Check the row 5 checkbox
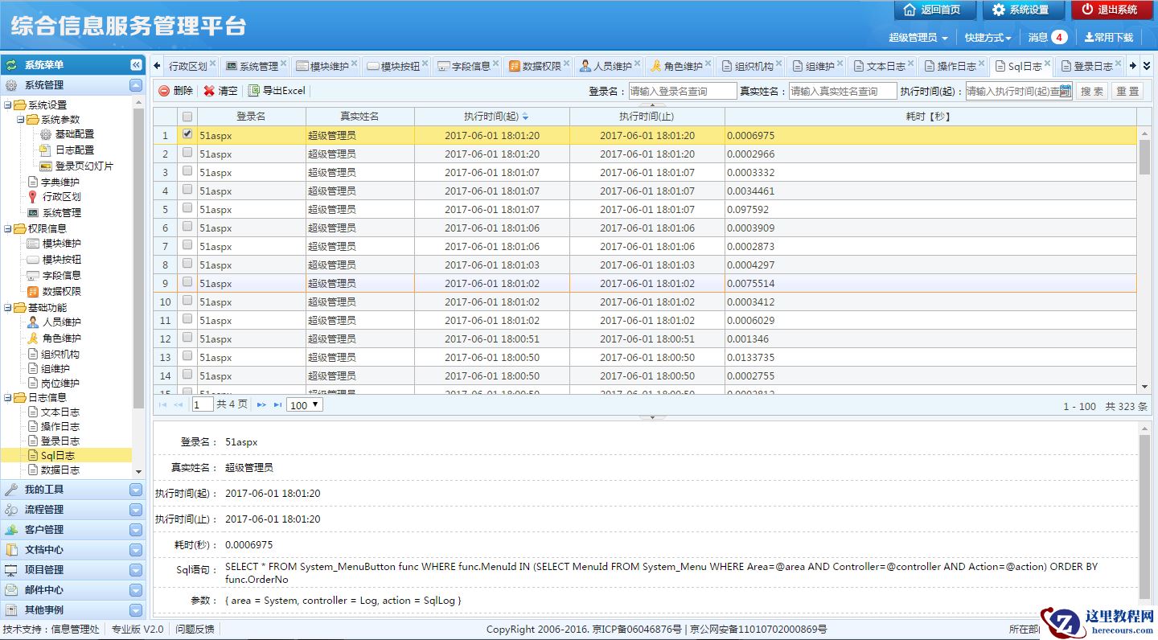This screenshot has width=1158, height=640. click(187, 209)
